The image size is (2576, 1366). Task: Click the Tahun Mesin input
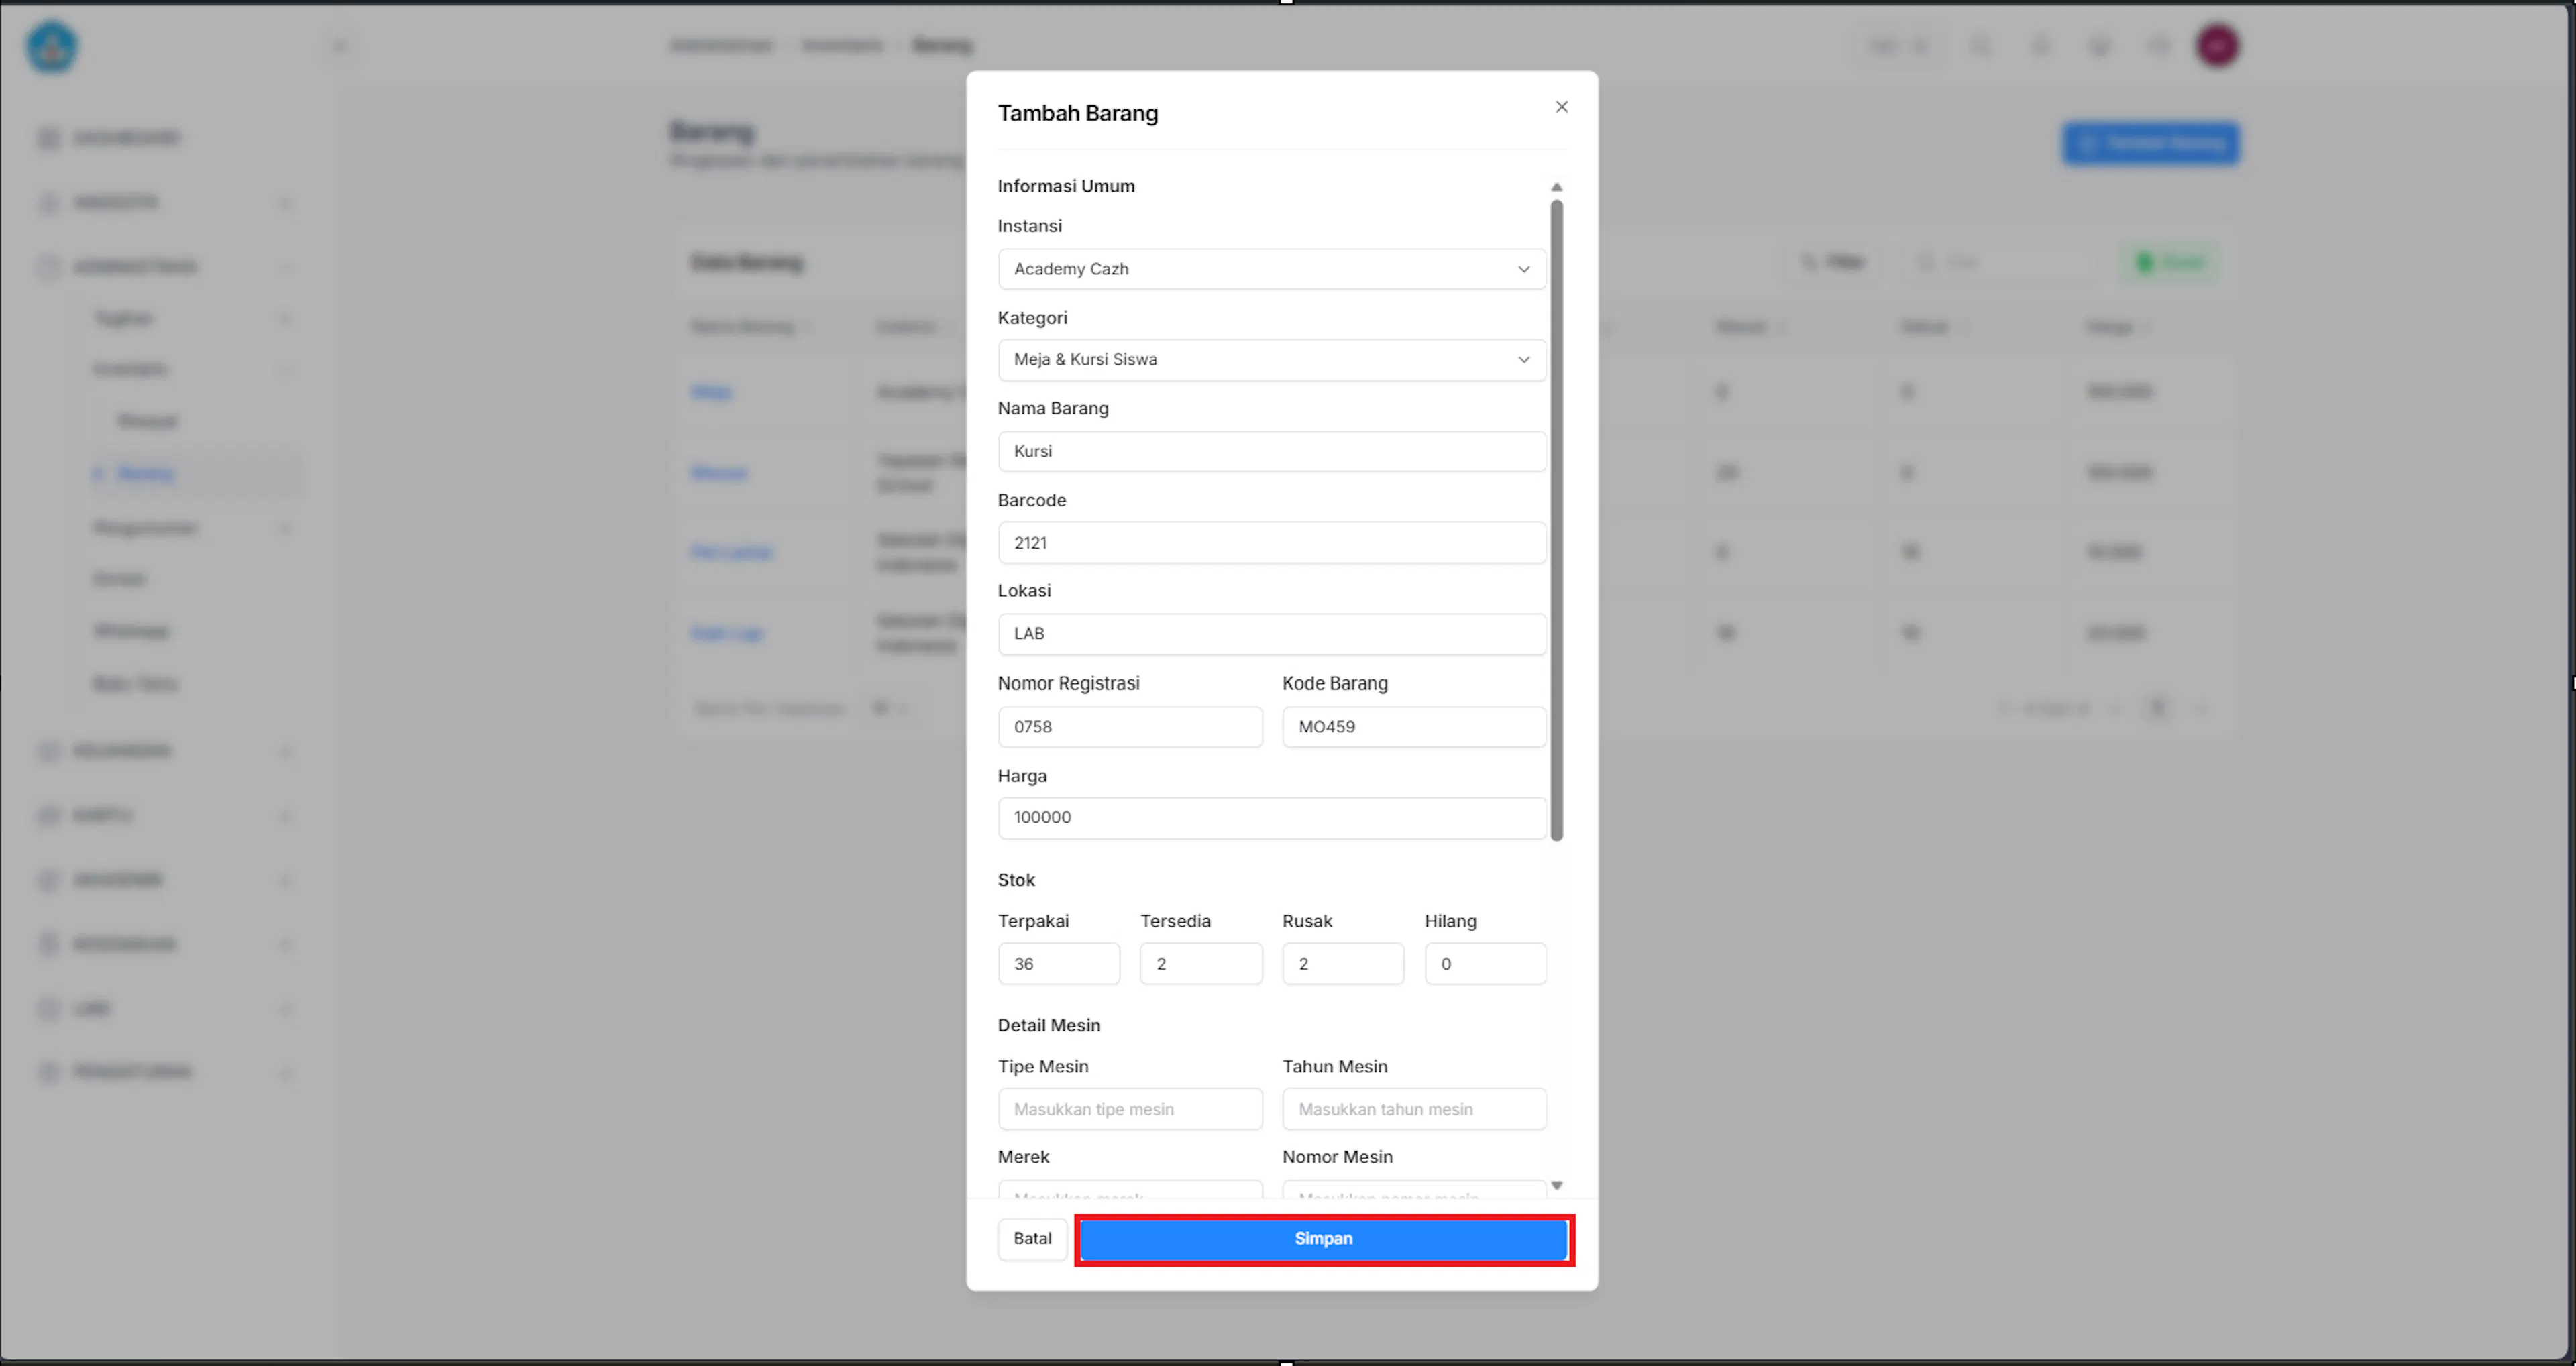click(1414, 1109)
